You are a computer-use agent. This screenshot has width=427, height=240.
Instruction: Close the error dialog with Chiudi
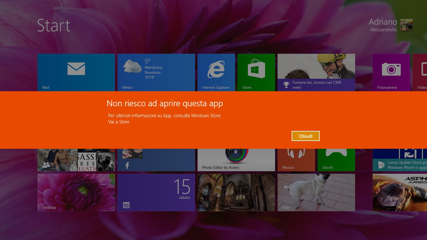click(305, 136)
